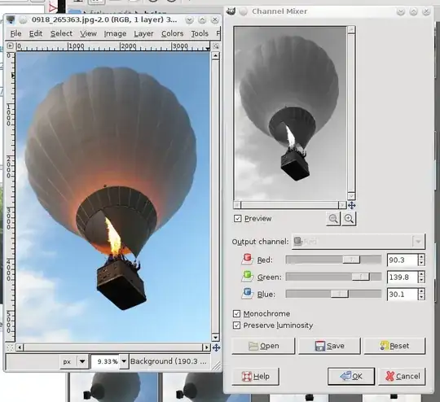Zoom out the Channel Mixer preview
Viewport: 440px width, 402px height.
(333, 219)
